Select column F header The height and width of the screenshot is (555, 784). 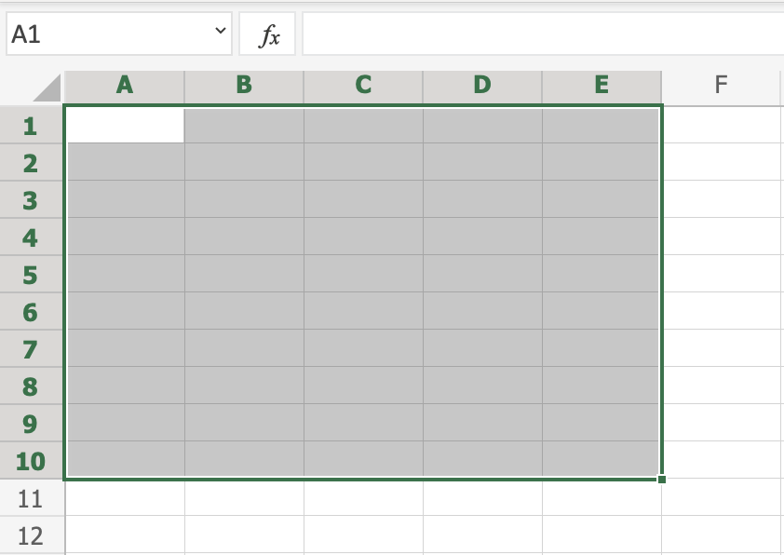(x=720, y=86)
